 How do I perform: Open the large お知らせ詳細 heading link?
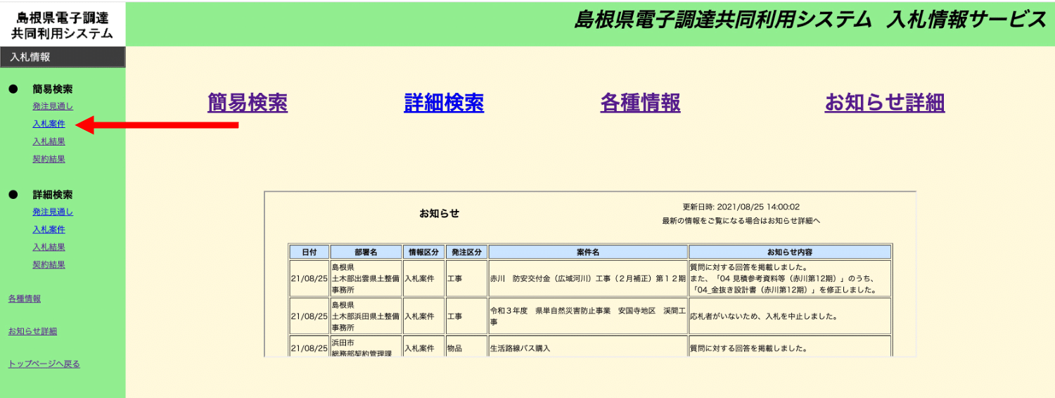(884, 103)
